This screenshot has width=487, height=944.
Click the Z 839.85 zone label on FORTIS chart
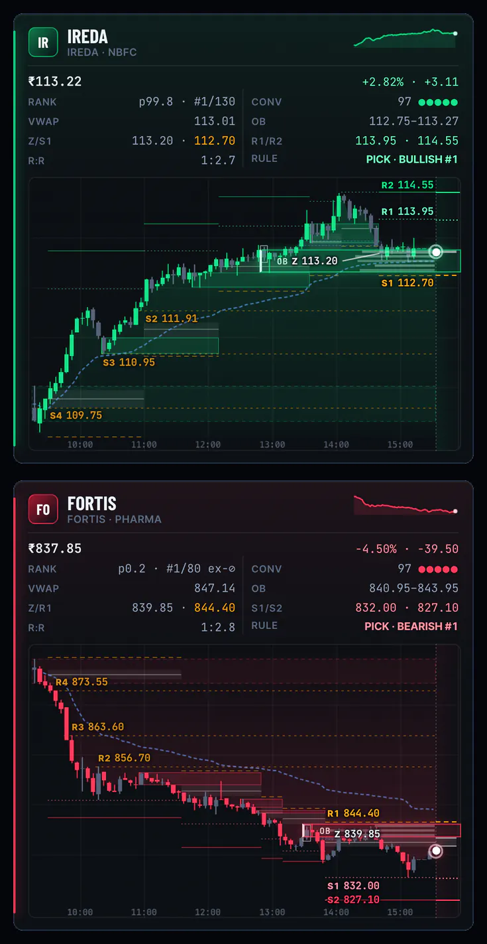tap(357, 834)
